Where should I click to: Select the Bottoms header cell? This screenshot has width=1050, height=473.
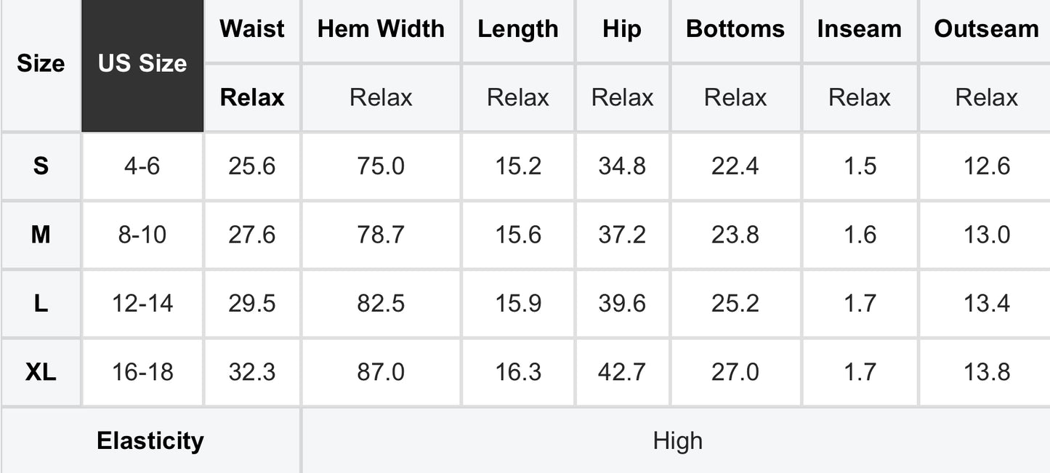pos(735,30)
